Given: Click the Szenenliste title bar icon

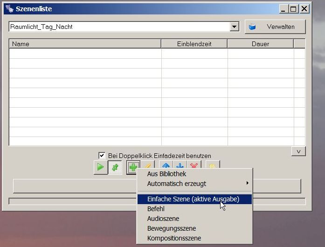Looking at the screenshot, I should click(x=9, y=9).
